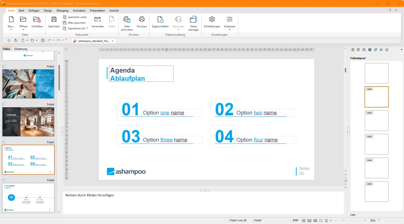Select the blank first layout thumbnail

(376, 73)
